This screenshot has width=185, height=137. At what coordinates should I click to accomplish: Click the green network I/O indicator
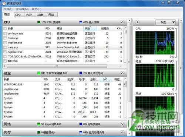pyautogui.click(x=38, y=124)
